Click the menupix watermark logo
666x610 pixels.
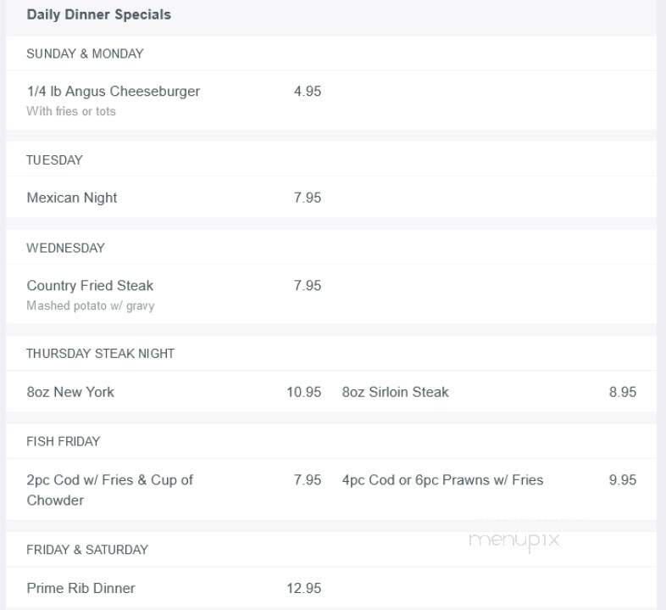(x=514, y=540)
